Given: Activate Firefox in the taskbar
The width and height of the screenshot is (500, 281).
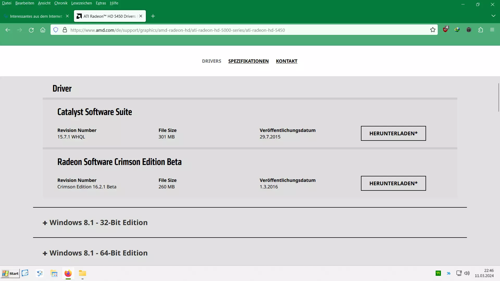Looking at the screenshot, I should click(x=68, y=273).
